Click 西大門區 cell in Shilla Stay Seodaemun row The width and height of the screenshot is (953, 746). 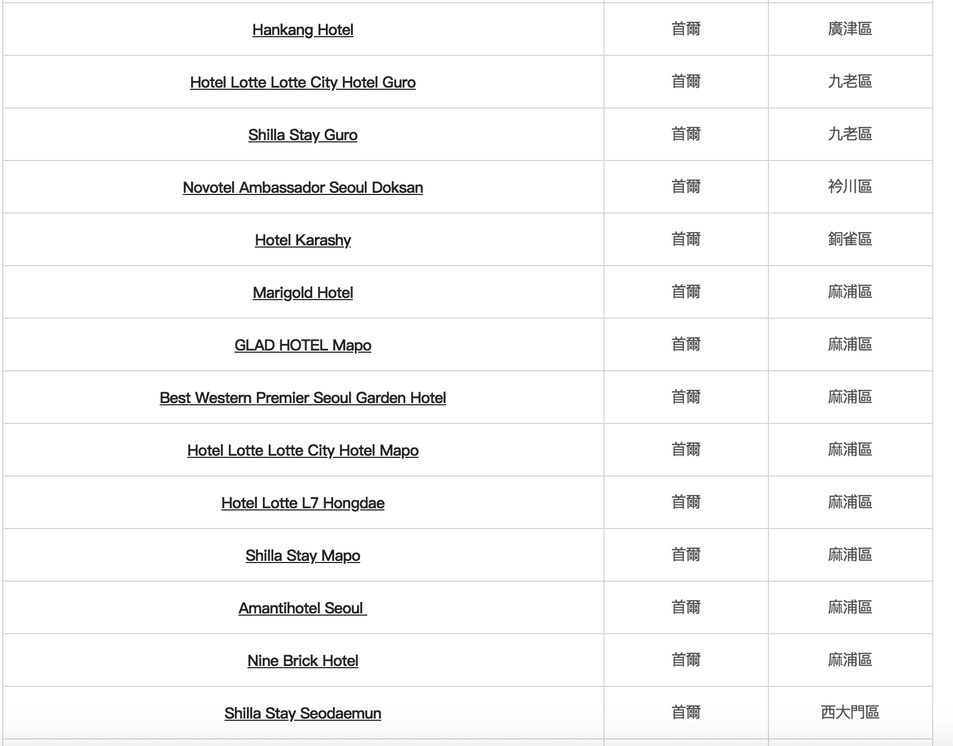pos(849,712)
